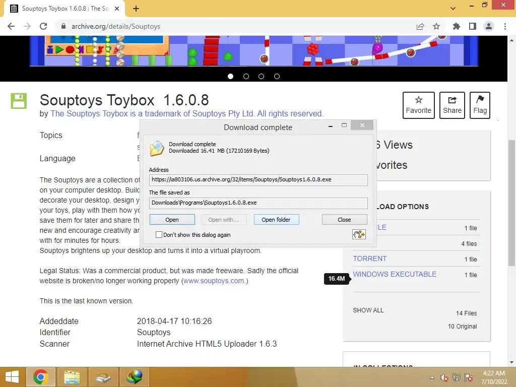Click the padlock site info icon
516x387 pixels.
pos(63,26)
